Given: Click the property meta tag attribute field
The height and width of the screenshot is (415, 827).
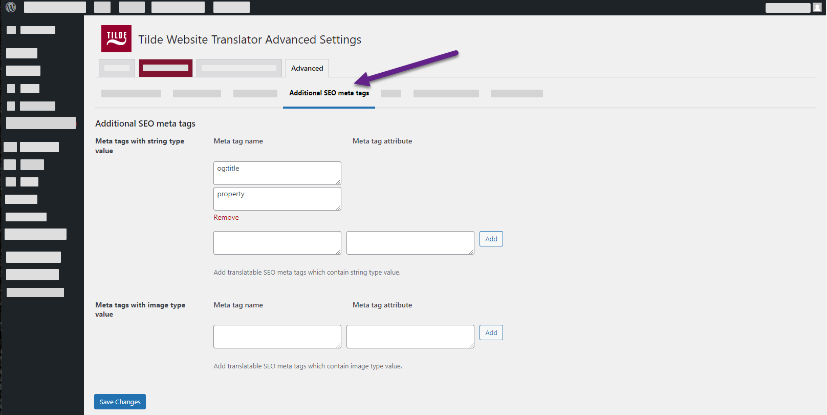Looking at the screenshot, I should coord(277,199).
